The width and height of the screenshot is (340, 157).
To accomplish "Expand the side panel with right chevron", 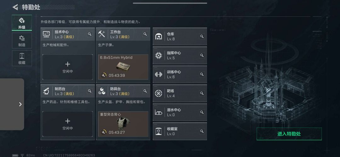I will click(x=20, y=104).
